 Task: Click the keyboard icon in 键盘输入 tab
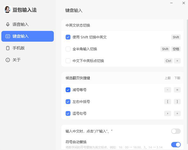click(x=8, y=36)
